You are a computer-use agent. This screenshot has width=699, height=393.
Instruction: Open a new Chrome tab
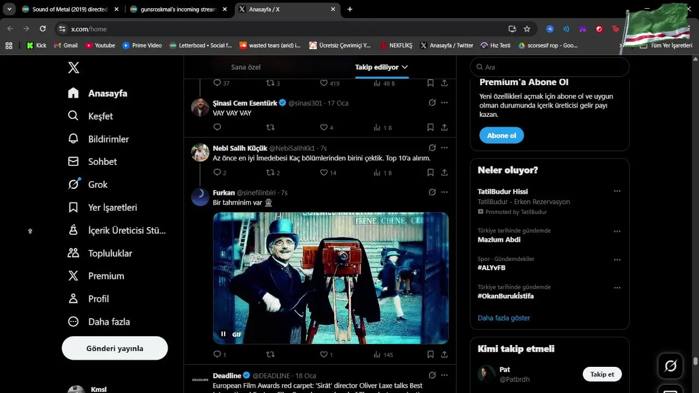click(350, 9)
